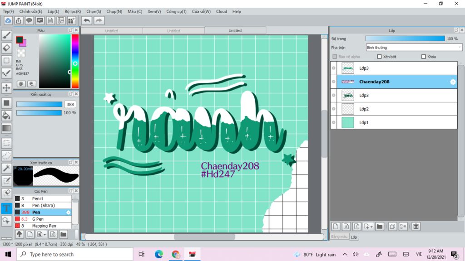The width and height of the screenshot is (465, 261).
Task: Select the Text tool
Action: [6, 208]
